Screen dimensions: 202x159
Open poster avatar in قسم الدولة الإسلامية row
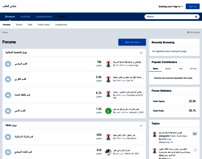click(108, 137)
